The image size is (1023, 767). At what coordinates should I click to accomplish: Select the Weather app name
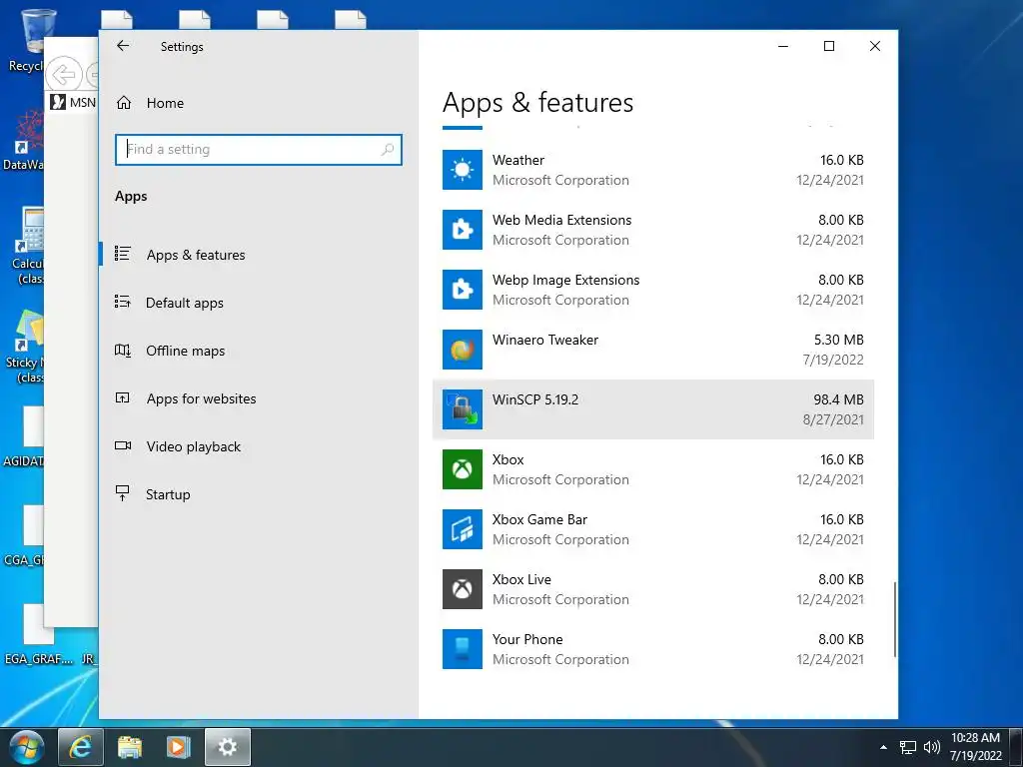(x=518, y=160)
